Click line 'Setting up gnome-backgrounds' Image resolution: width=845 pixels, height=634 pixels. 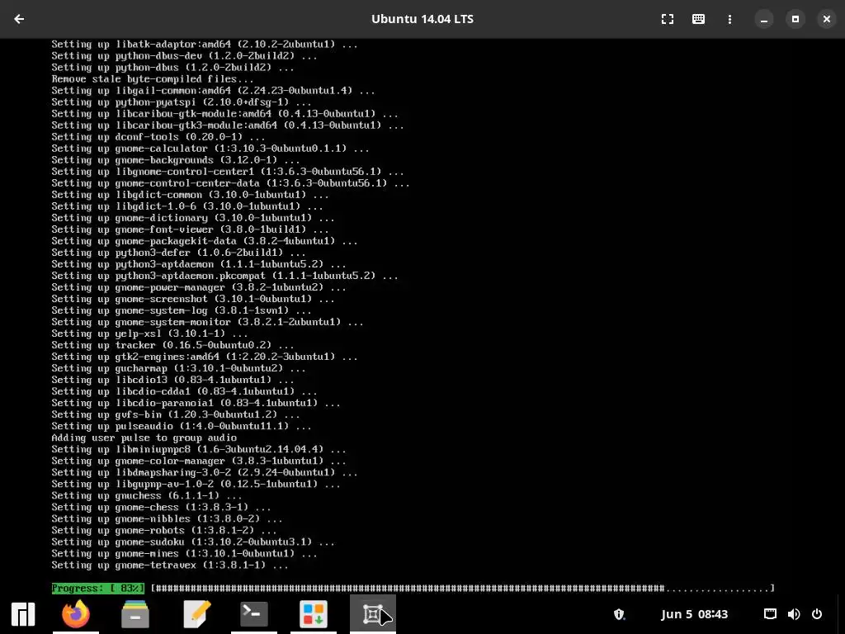176,160
